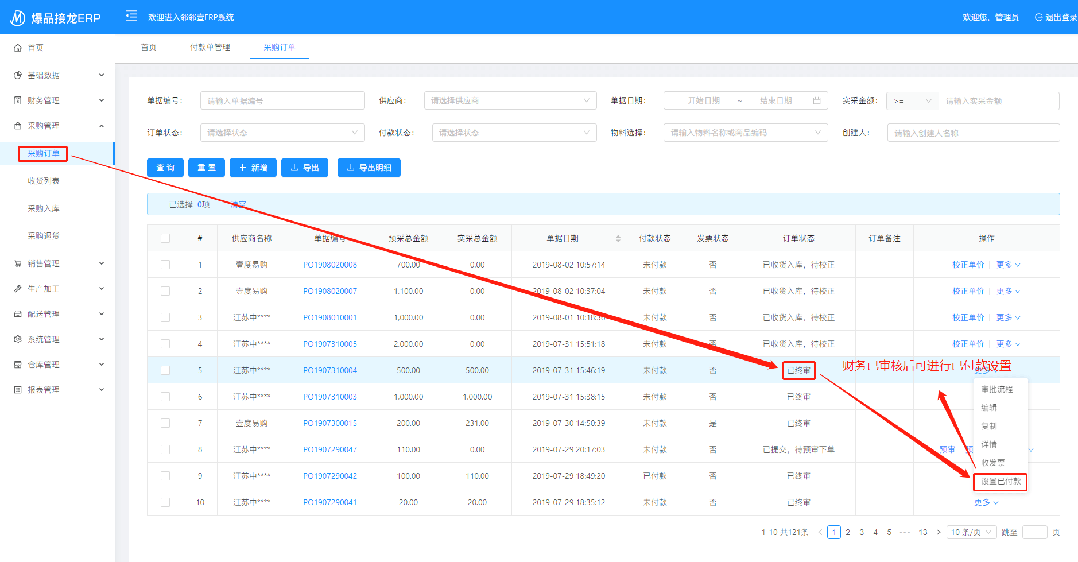The width and height of the screenshot is (1078, 562).
Task: Choose 收发票 from the dropdown menu
Action: (x=992, y=463)
